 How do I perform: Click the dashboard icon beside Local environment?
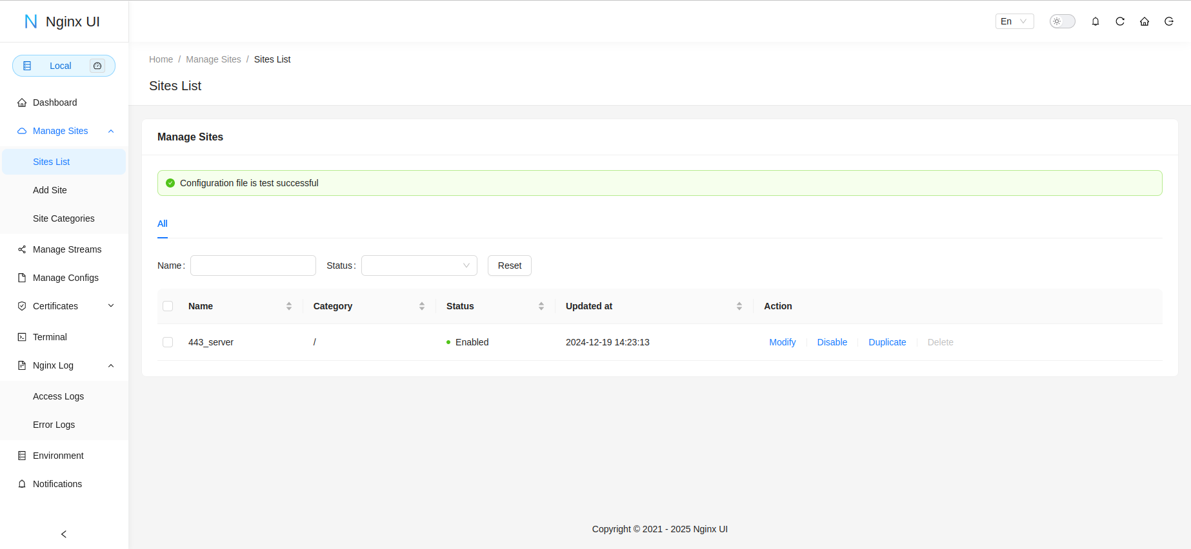click(97, 66)
